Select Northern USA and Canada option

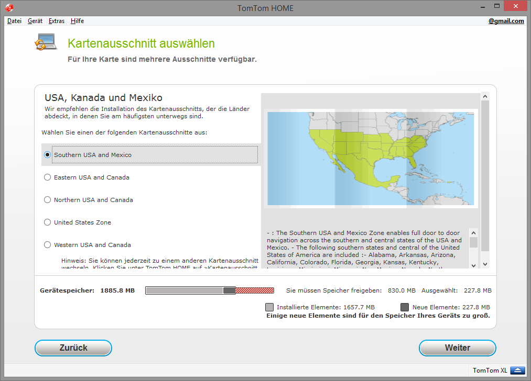48,200
